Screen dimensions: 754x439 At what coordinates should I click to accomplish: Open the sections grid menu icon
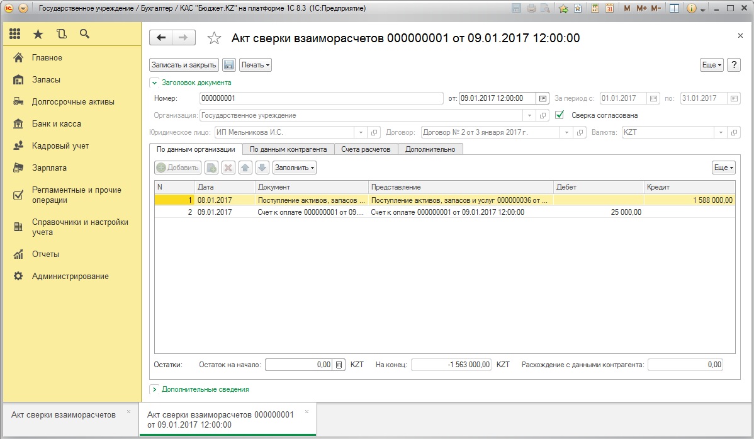(x=15, y=33)
